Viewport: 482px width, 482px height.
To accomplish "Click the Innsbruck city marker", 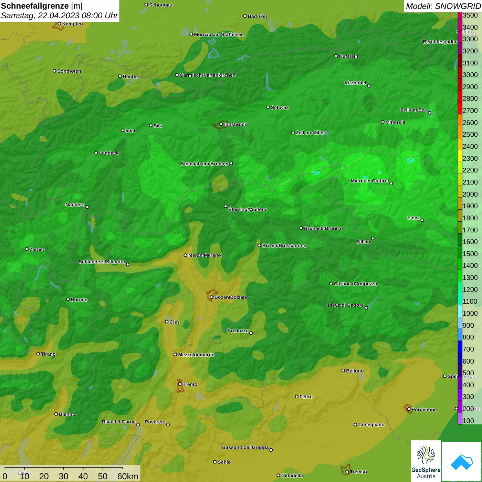I will tap(221, 124).
